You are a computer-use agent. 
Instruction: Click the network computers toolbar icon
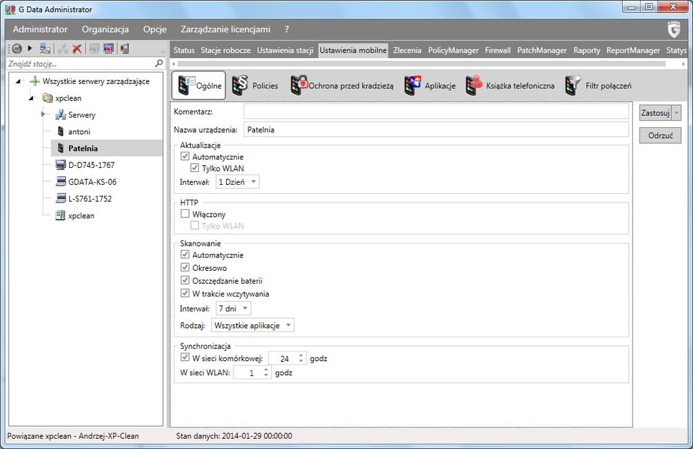tap(45, 49)
